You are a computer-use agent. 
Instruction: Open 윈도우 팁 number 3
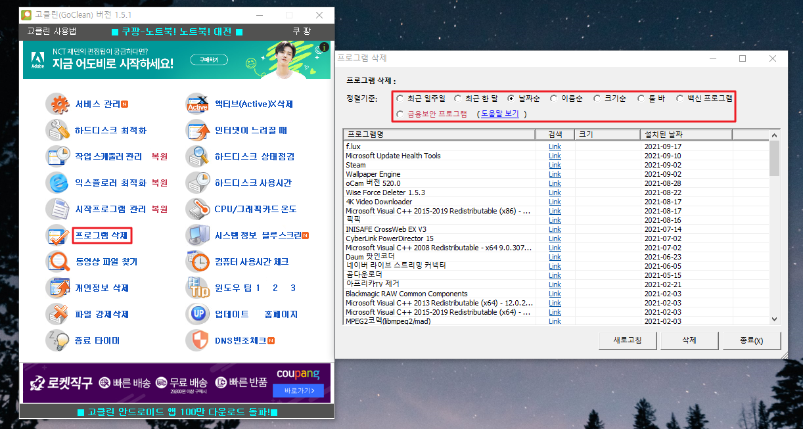coord(292,288)
